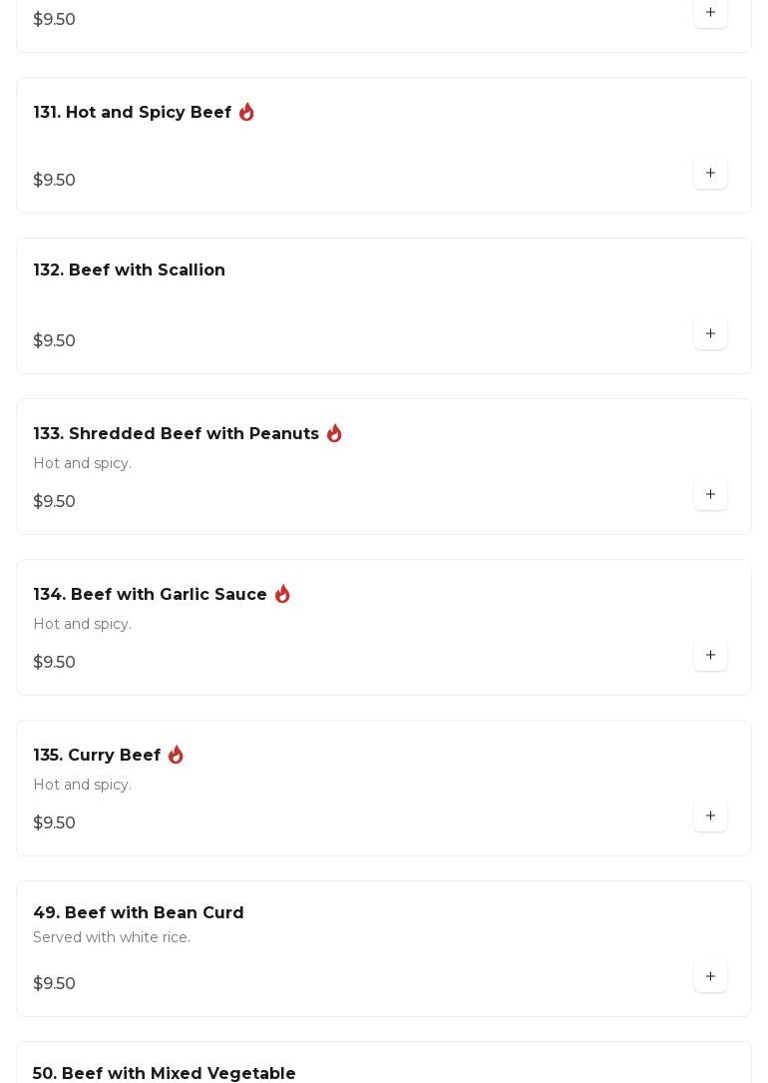Select 133. Shredded Beef with Peanuts title
768x1083 pixels.
coord(177,434)
